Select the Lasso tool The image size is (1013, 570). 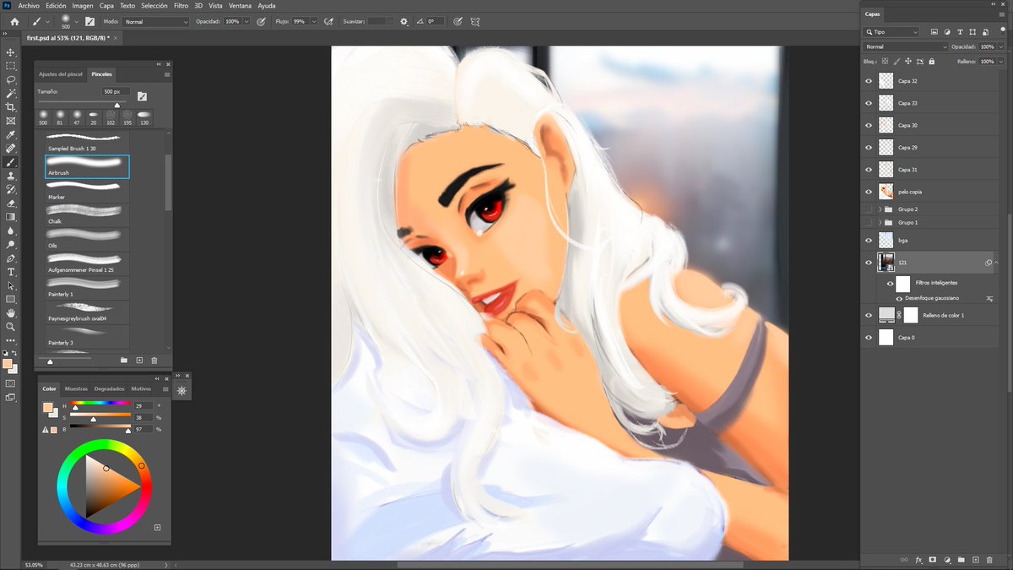pyautogui.click(x=11, y=79)
